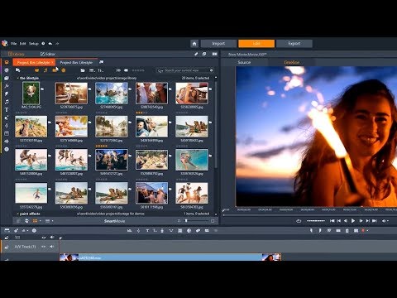Click the SmartMovie button

114,221
